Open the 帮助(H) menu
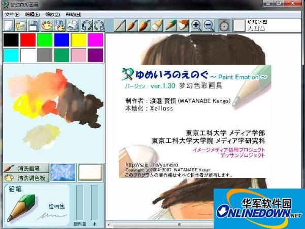The image size is (305, 229). coord(74,15)
